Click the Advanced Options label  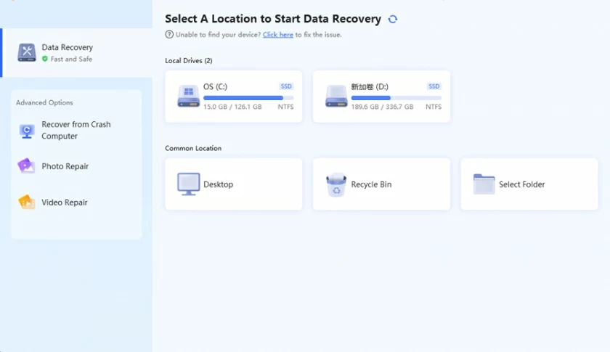coord(44,102)
